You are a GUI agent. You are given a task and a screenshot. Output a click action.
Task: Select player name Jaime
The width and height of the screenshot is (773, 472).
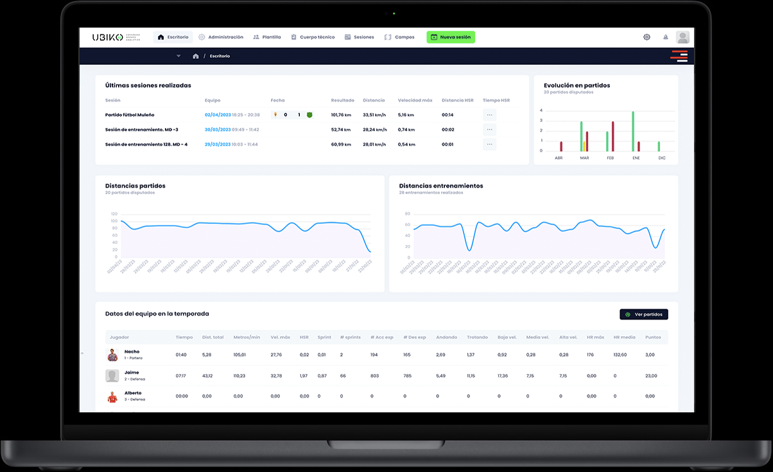click(132, 372)
